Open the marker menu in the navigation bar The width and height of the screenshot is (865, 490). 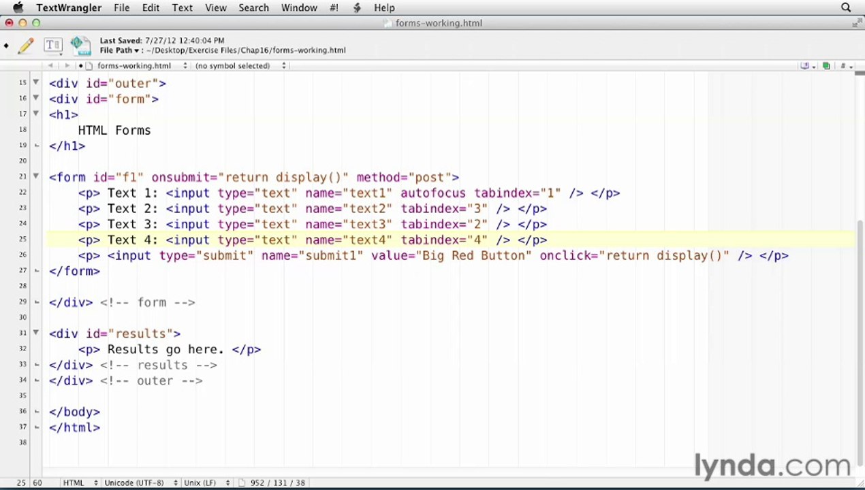pos(845,66)
